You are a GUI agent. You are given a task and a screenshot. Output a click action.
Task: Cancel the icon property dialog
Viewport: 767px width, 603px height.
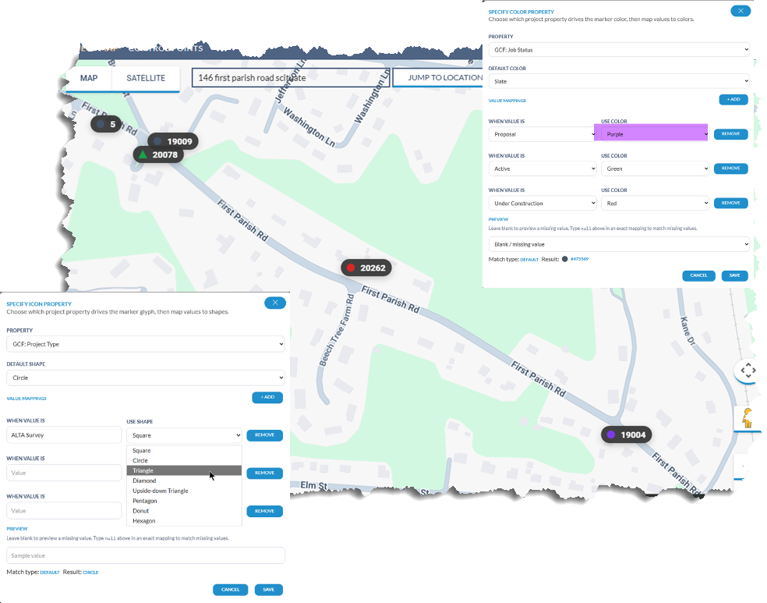[x=231, y=590]
